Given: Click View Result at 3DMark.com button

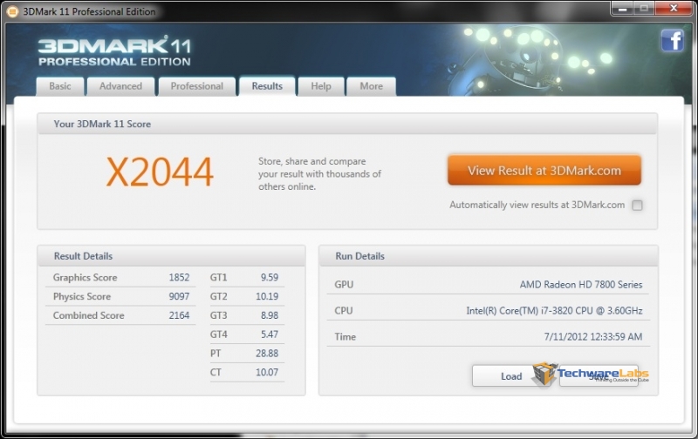Looking at the screenshot, I should [544, 170].
